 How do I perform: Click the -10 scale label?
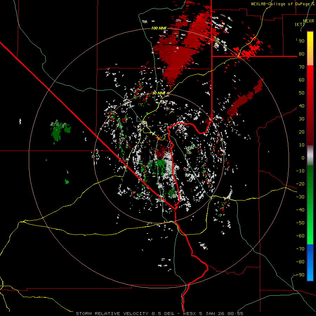(300, 171)
